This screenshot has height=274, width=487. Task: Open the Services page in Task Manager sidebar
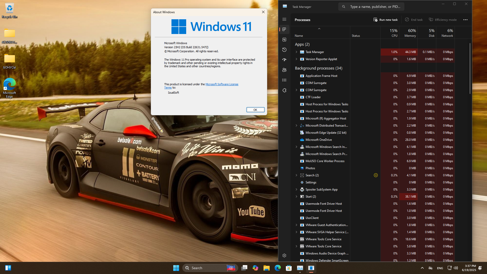pos(284,90)
